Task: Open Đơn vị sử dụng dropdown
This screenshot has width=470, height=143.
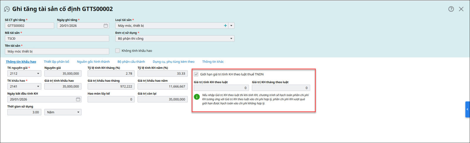Action: (231, 39)
